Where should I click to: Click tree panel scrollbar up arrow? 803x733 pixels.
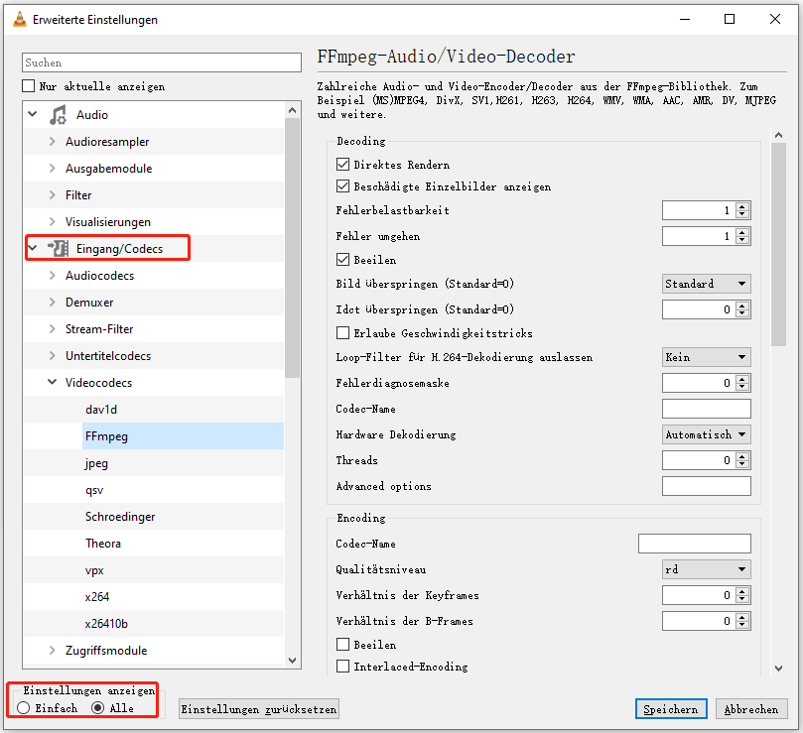(x=292, y=109)
